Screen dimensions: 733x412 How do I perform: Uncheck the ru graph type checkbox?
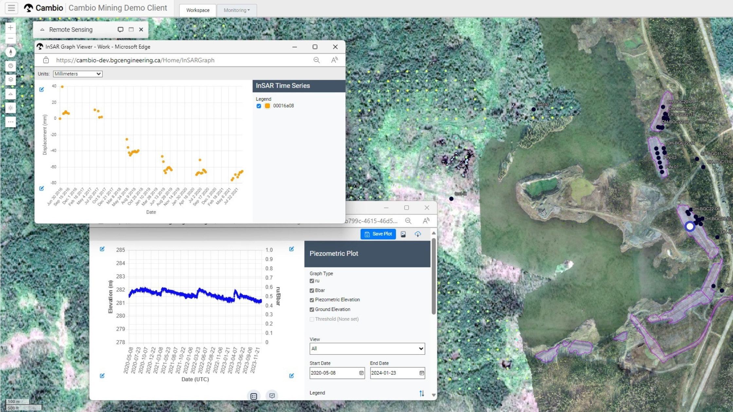pos(312,281)
